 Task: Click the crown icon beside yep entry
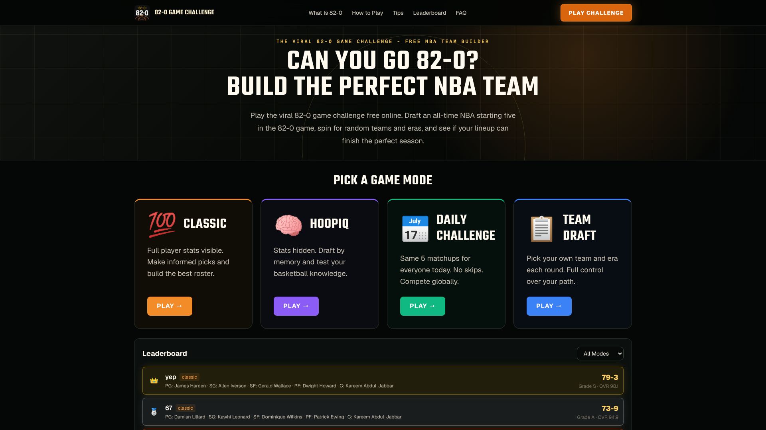(154, 381)
